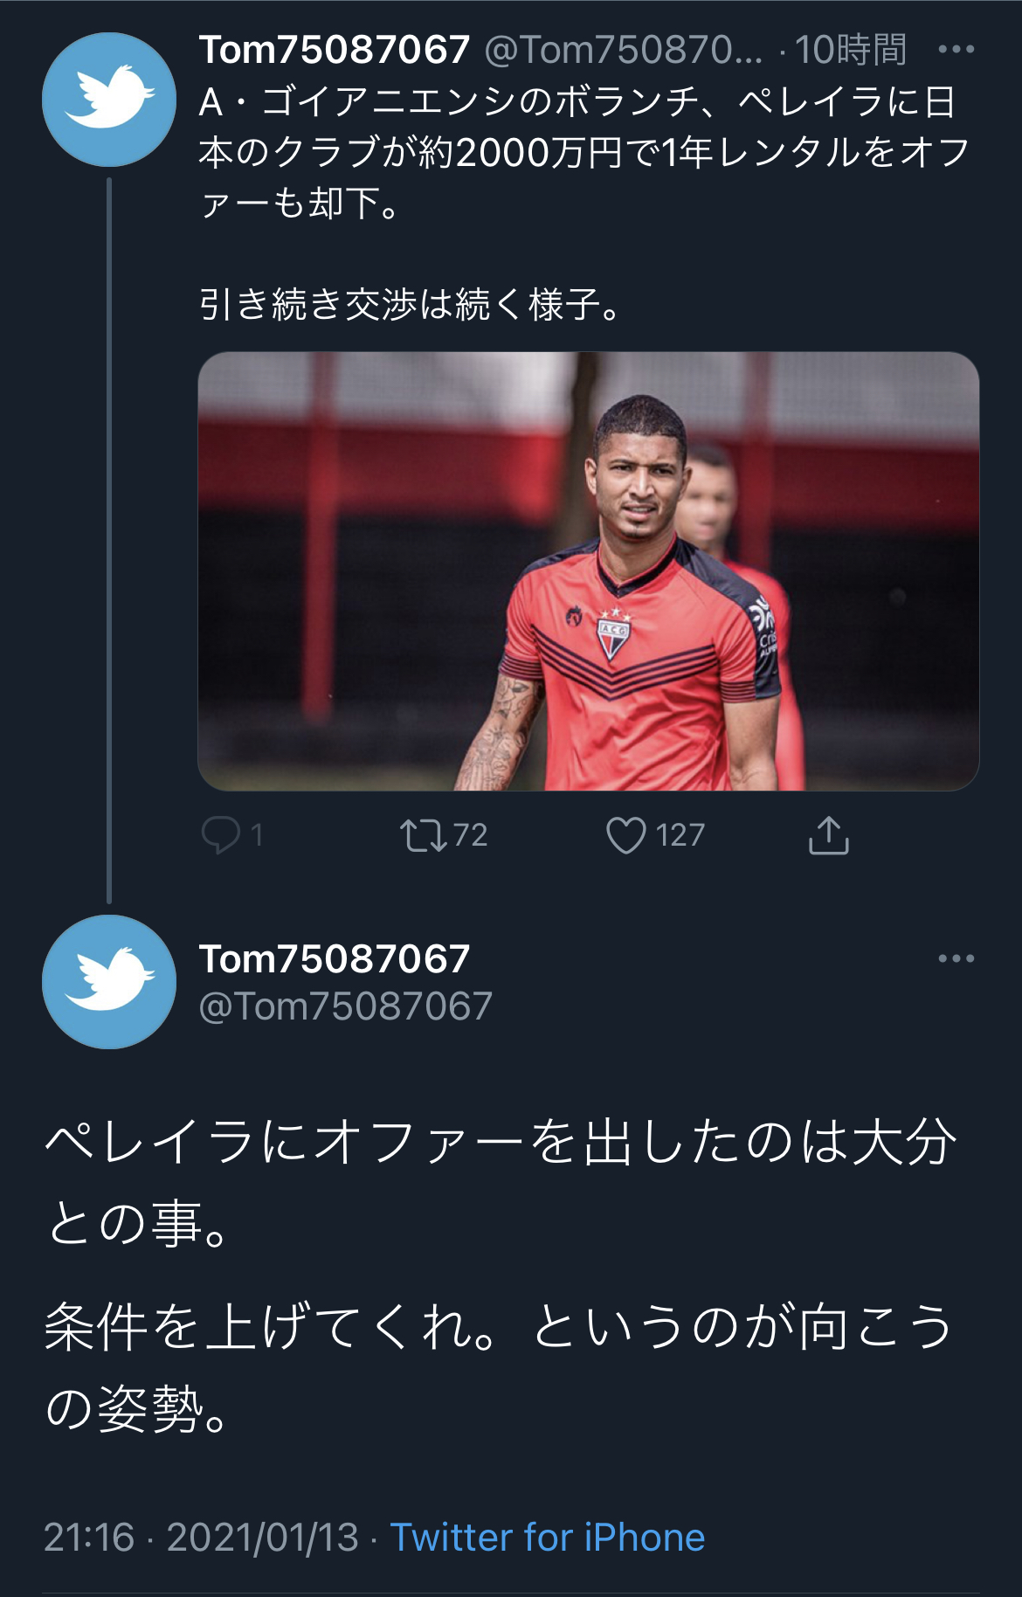Like the tweet with the heart icon
Image resolution: width=1022 pixels, height=1597 pixels.
625,834
